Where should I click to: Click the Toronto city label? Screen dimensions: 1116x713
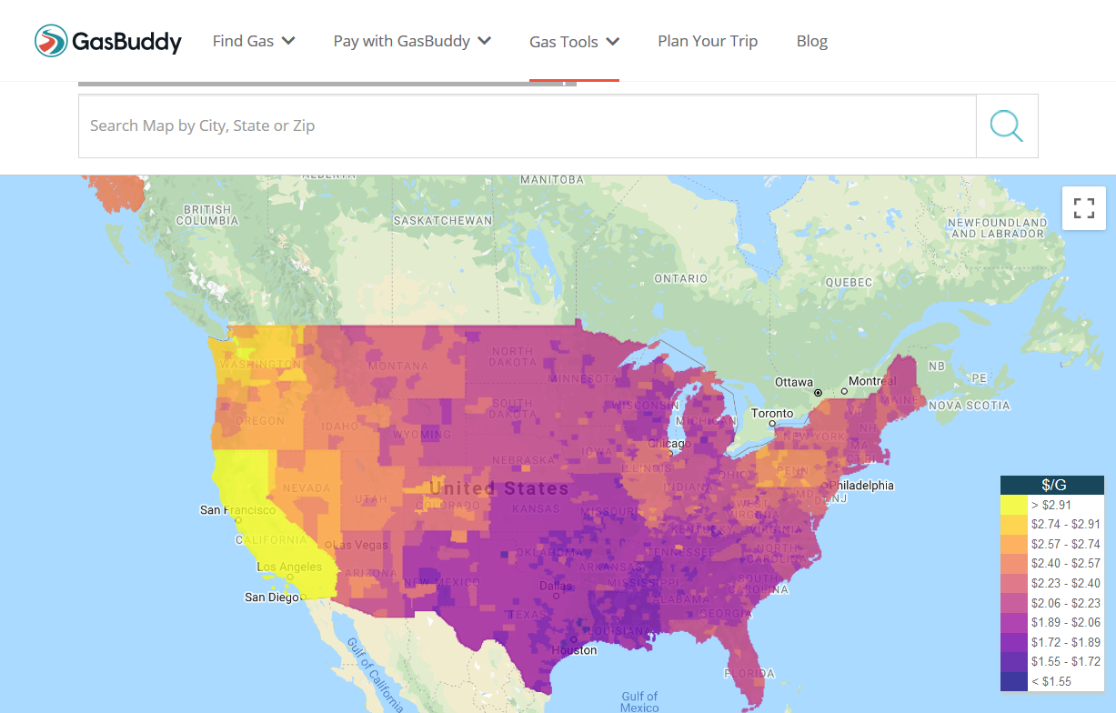[772, 413]
